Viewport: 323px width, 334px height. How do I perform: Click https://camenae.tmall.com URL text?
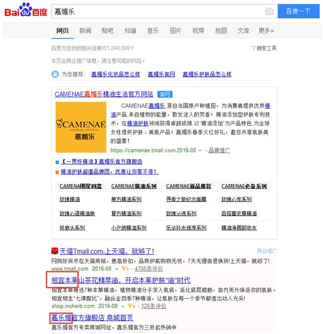tap(143, 150)
